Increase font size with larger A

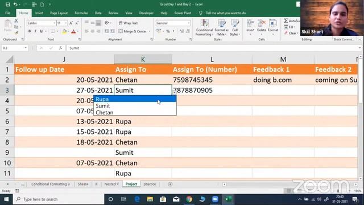point(71,23)
